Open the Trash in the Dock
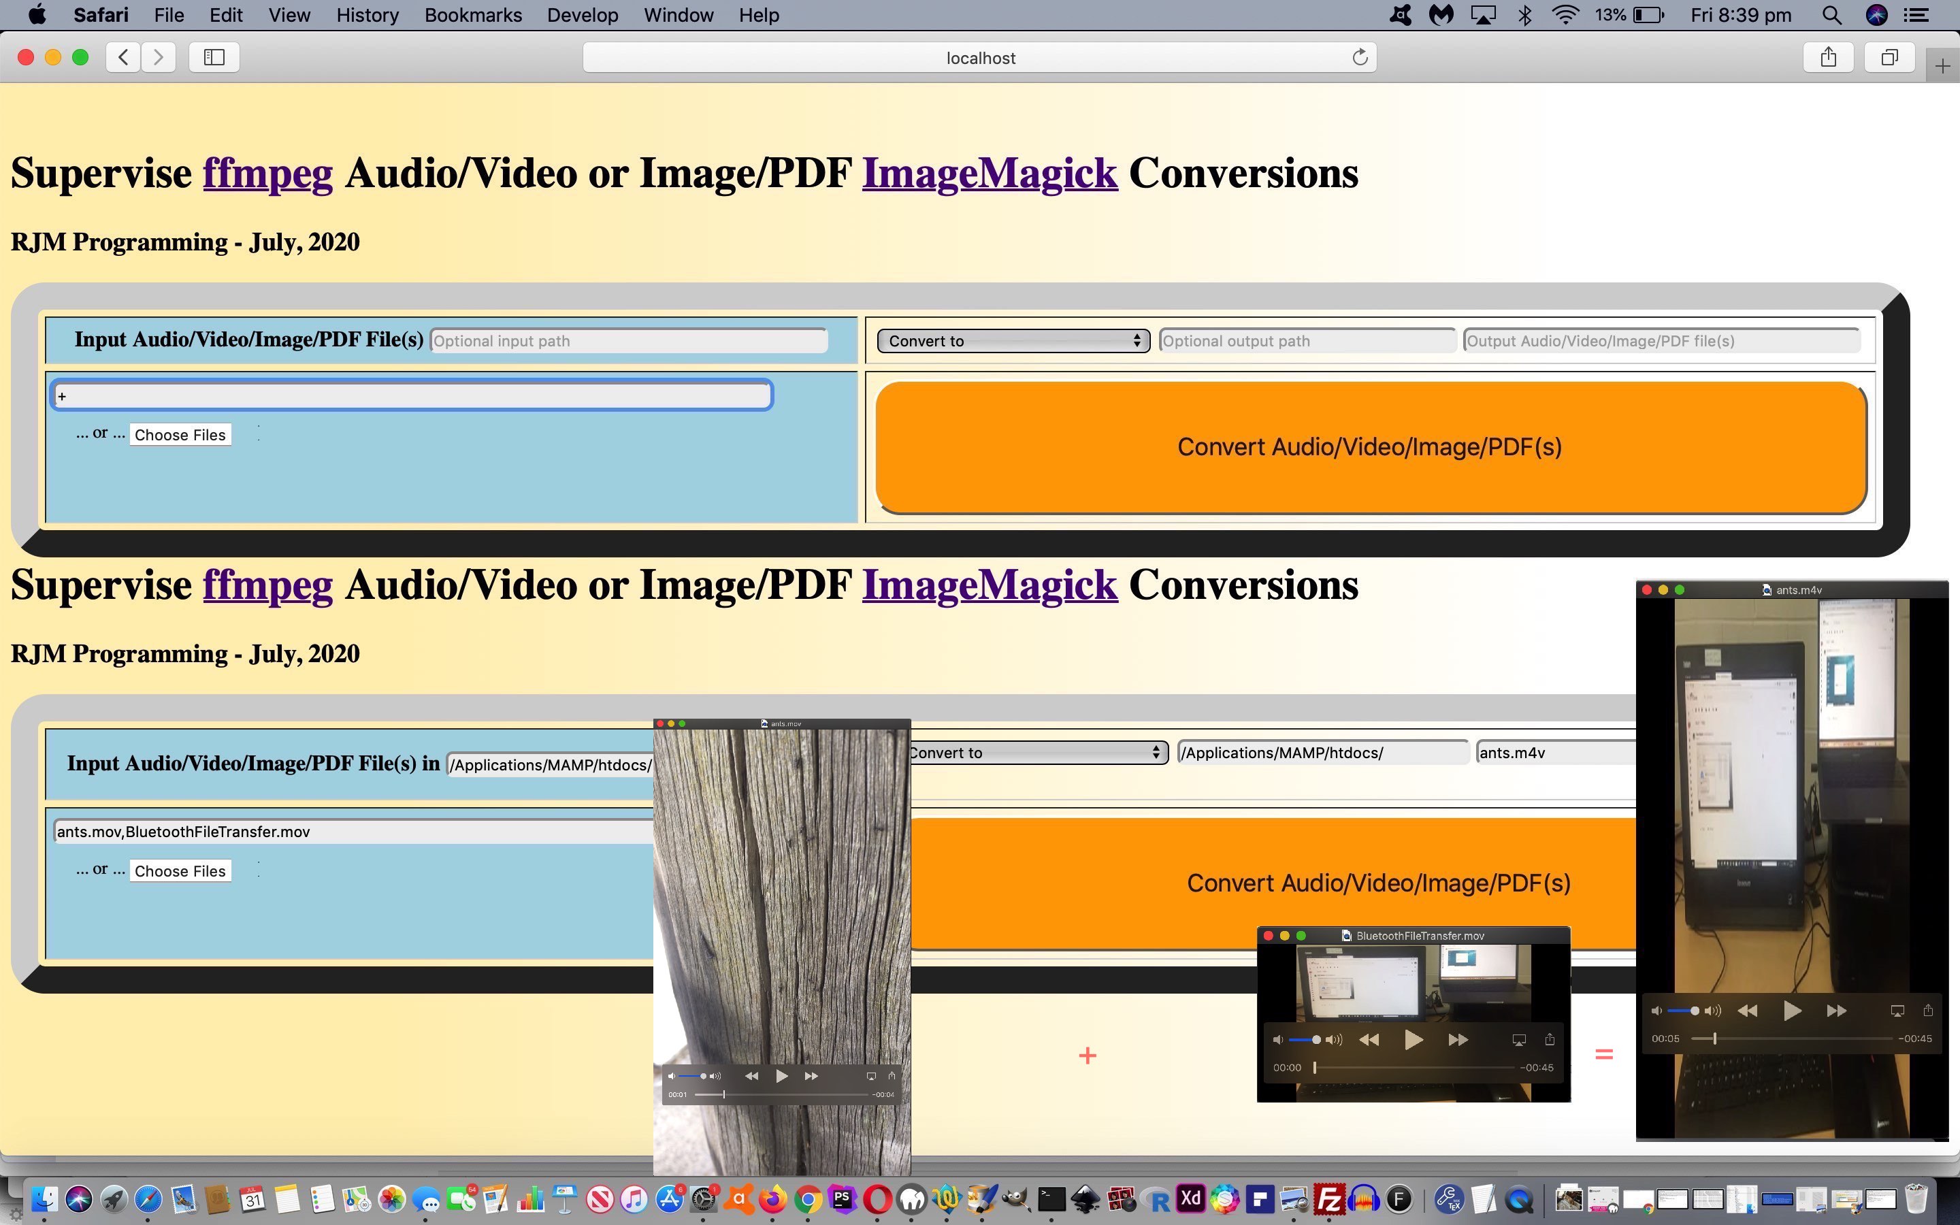Image resolution: width=1960 pixels, height=1225 pixels. tap(1916, 1199)
